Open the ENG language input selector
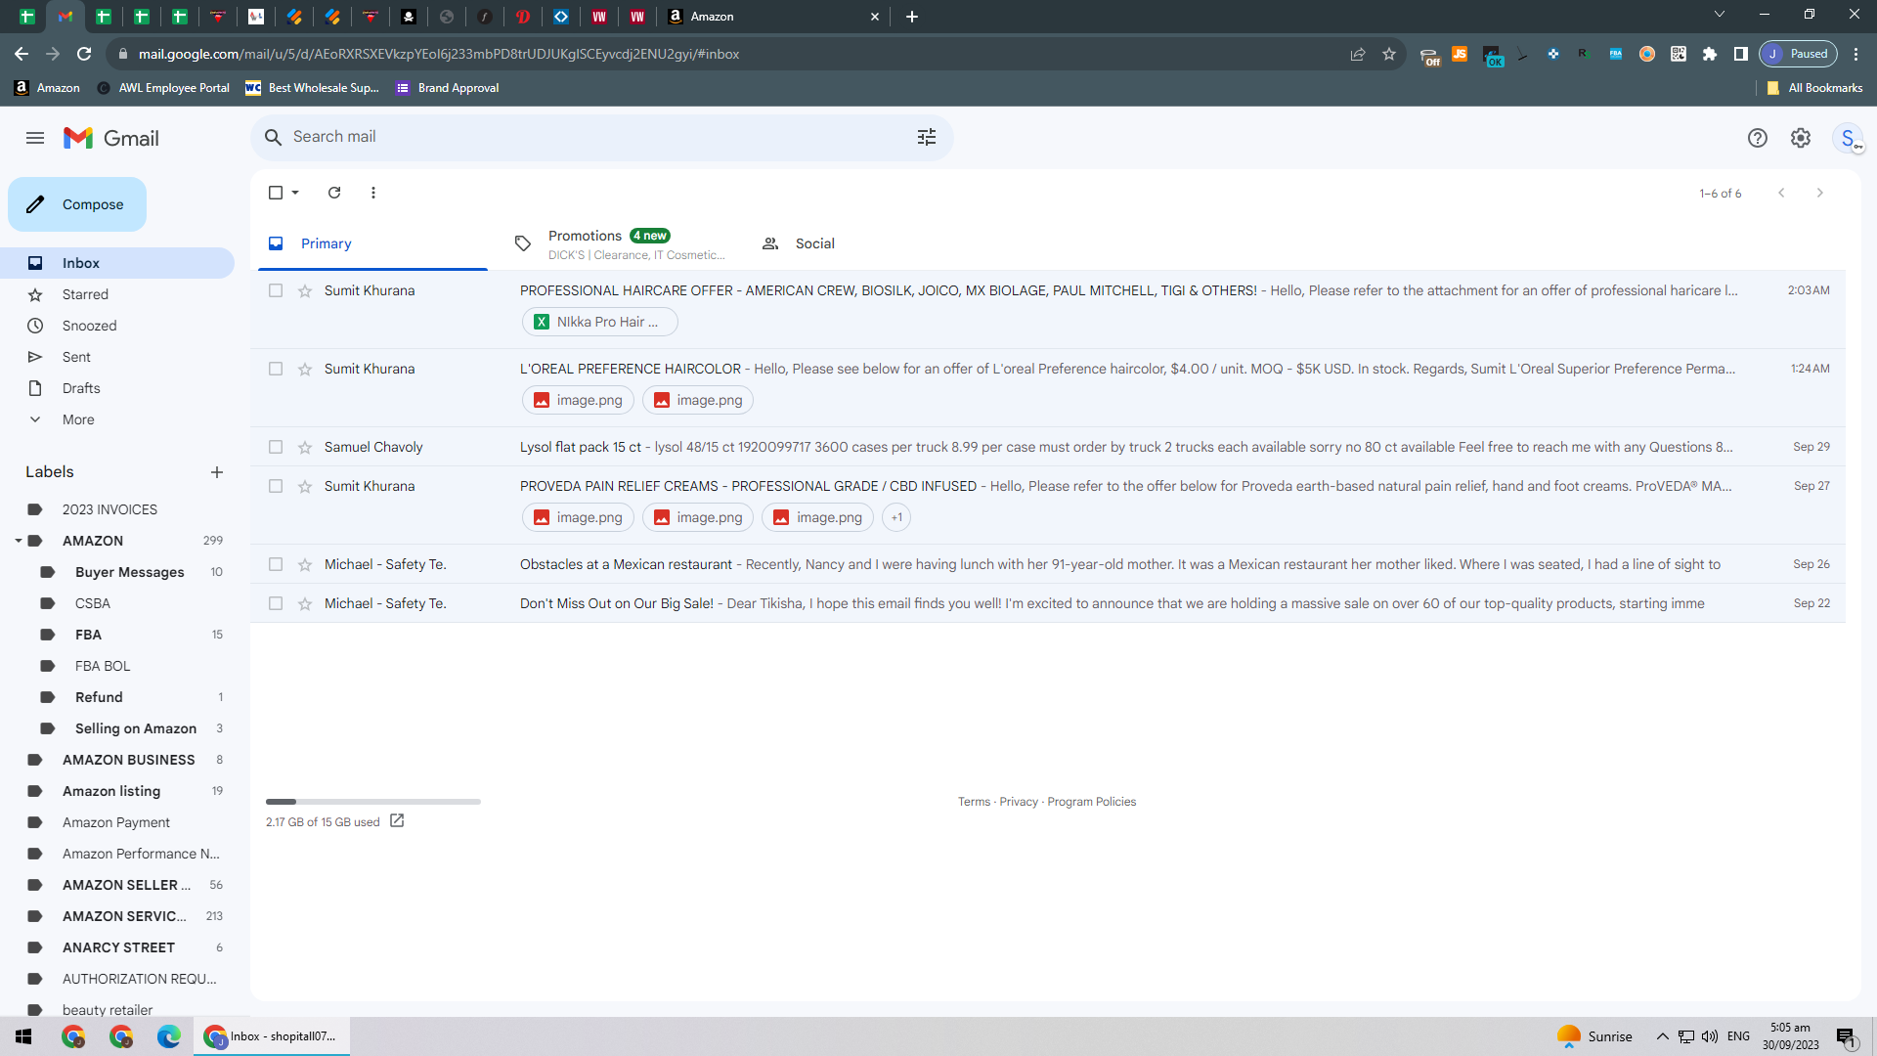 pyautogui.click(x=1739, y=1036)
